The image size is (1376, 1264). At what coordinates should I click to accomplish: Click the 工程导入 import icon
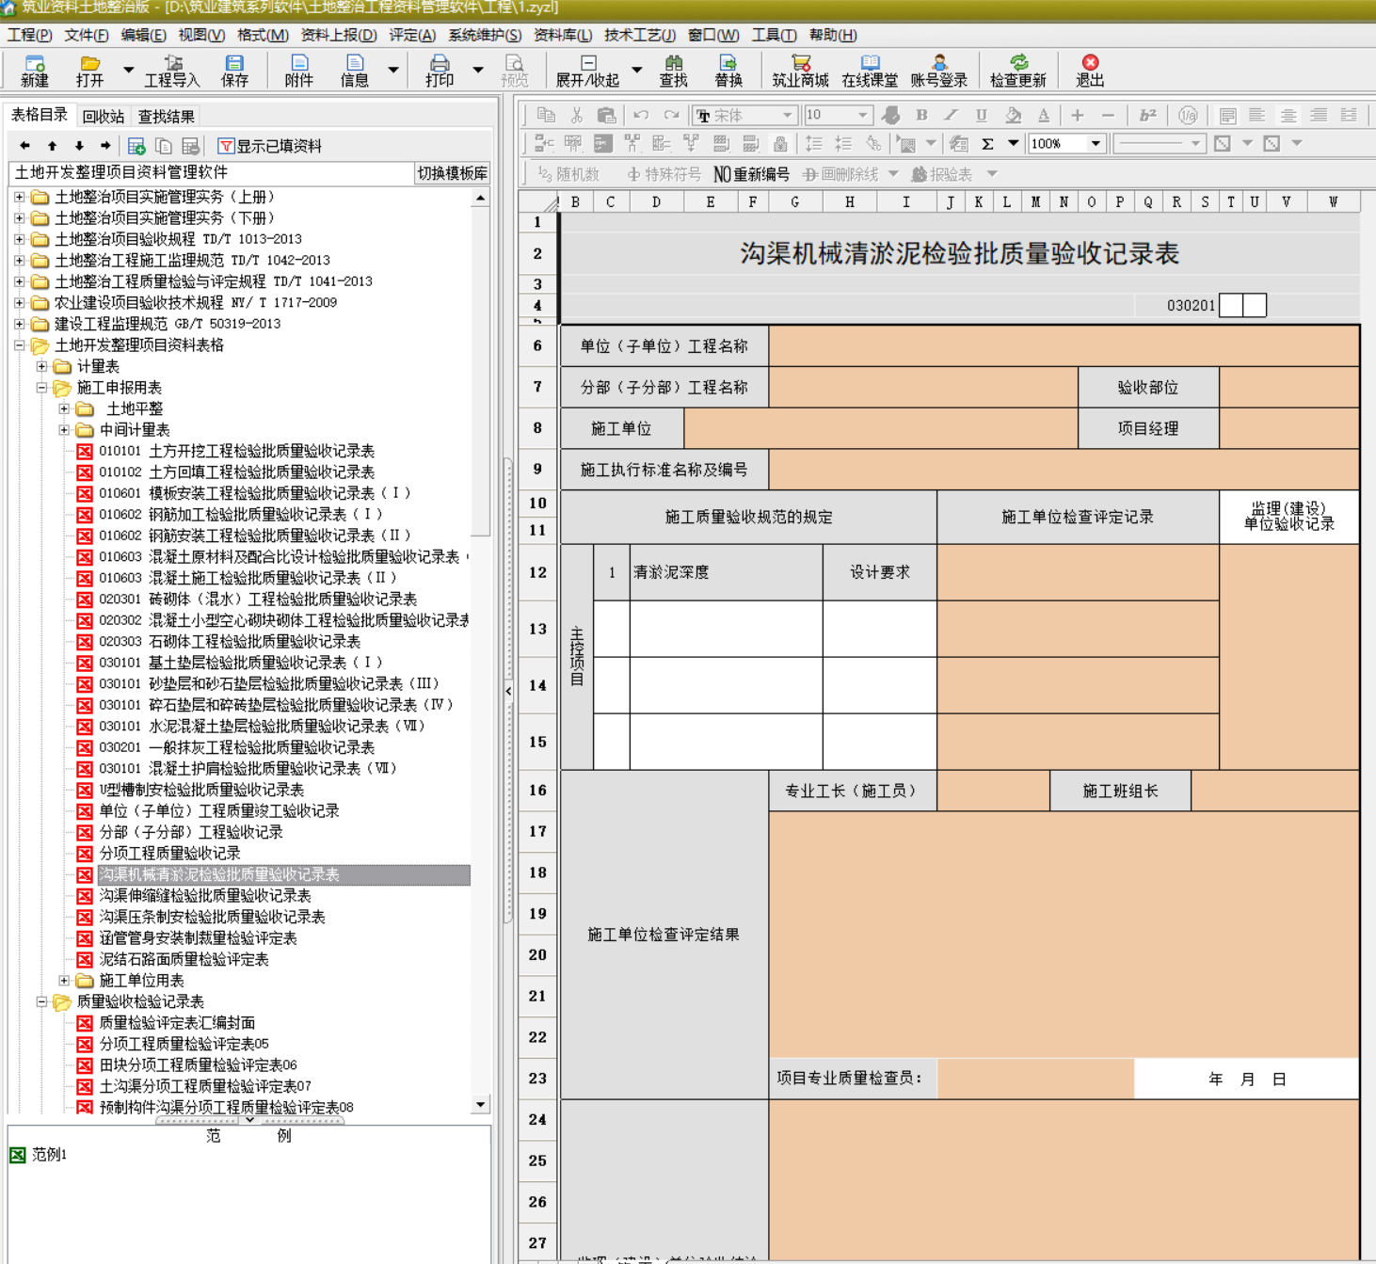[x=172, y=63]
